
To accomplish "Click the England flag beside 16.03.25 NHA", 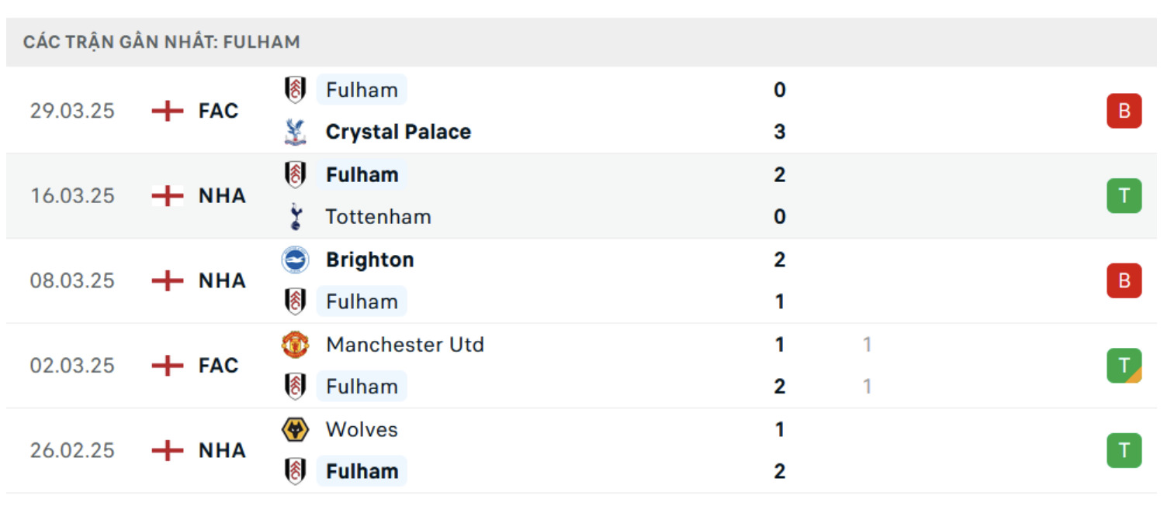I will [167, 196].
